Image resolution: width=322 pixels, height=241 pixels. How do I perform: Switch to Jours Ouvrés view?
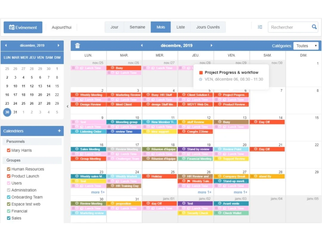pos(208,27)
